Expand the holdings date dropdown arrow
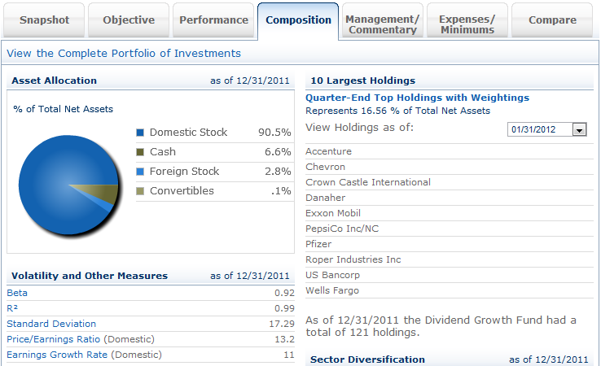601x366 pixels. (579, 130)
